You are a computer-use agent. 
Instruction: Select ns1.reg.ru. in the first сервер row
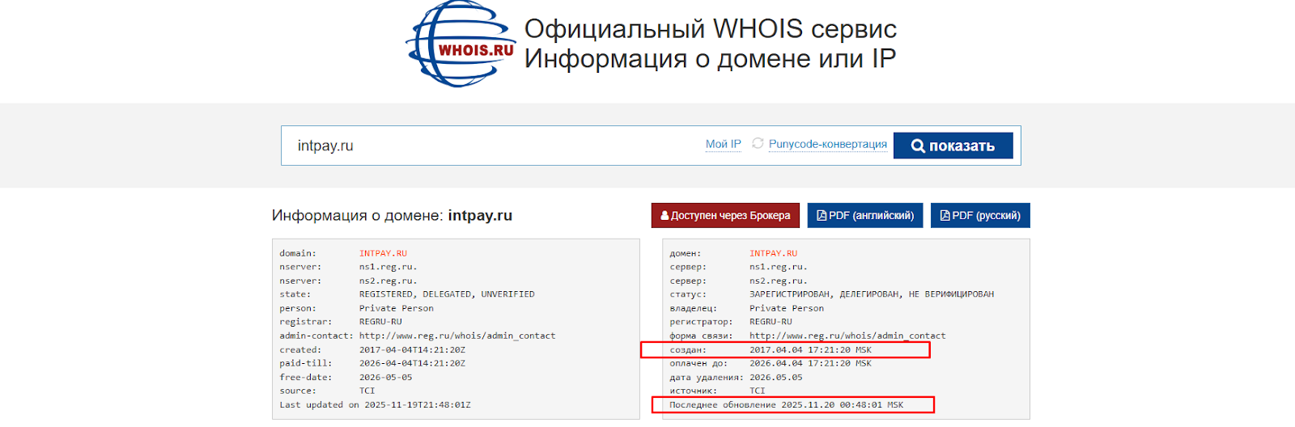coord(779,267)
